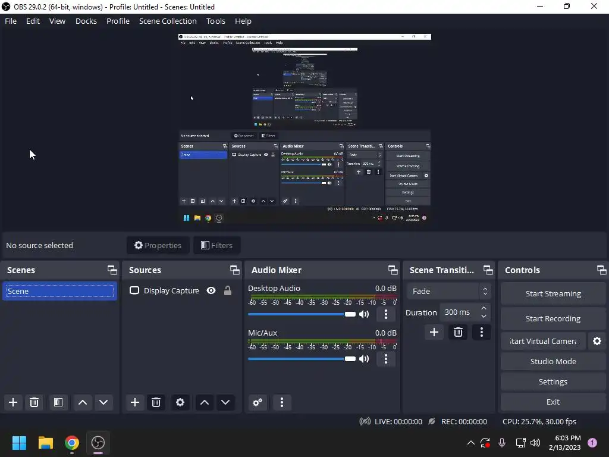
Task: Open Virtual Camera settings gear
Action: 597,341
